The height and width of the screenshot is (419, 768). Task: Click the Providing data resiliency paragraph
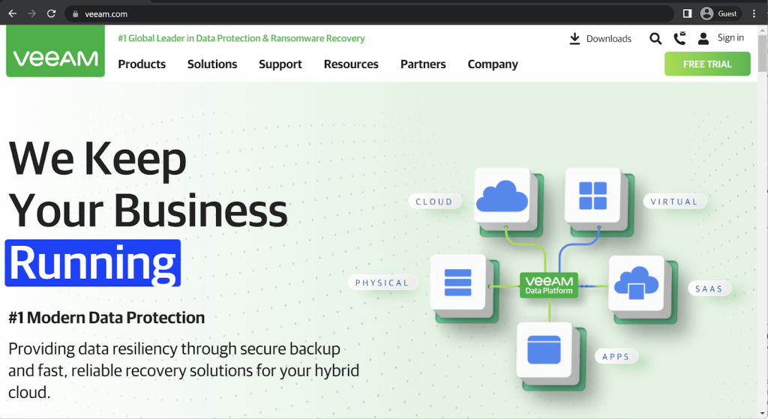pos(184,370)
